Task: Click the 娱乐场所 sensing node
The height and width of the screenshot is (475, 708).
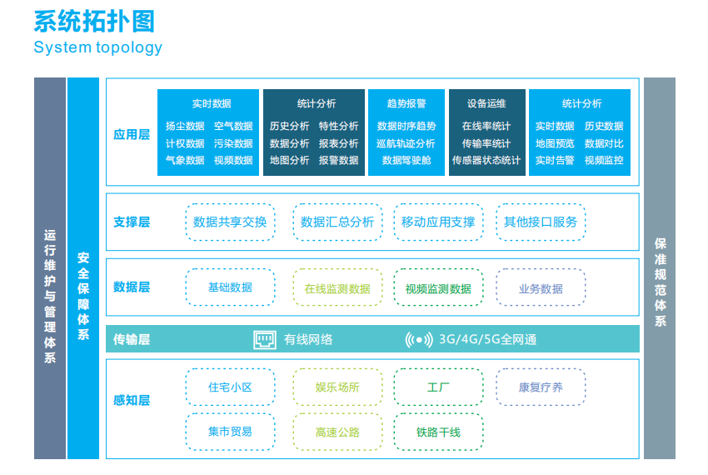Action: (337, 387)
